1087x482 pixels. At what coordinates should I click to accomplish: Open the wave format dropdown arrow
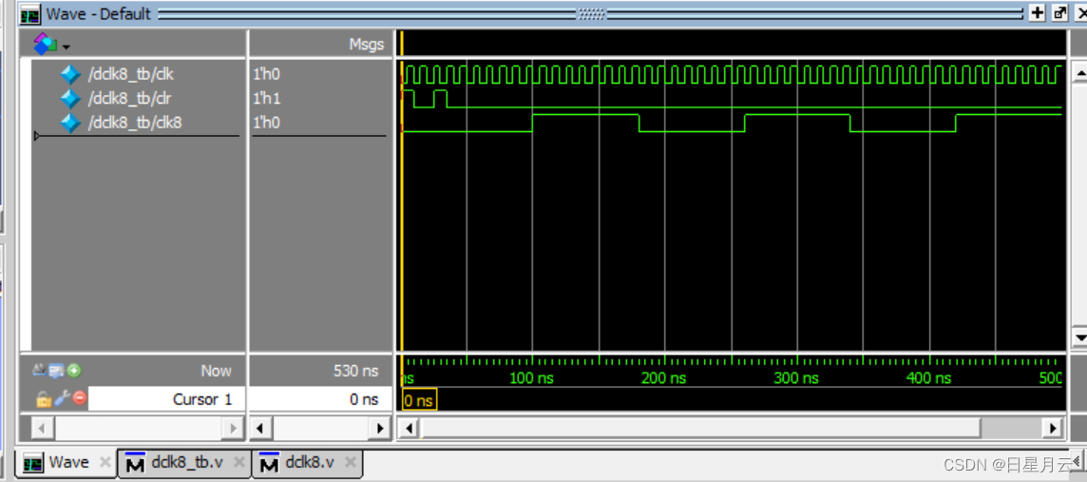pos(67,48)
